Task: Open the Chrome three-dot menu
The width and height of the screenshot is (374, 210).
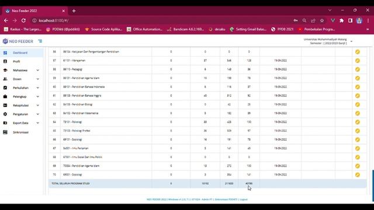Action: click(368, 21)
